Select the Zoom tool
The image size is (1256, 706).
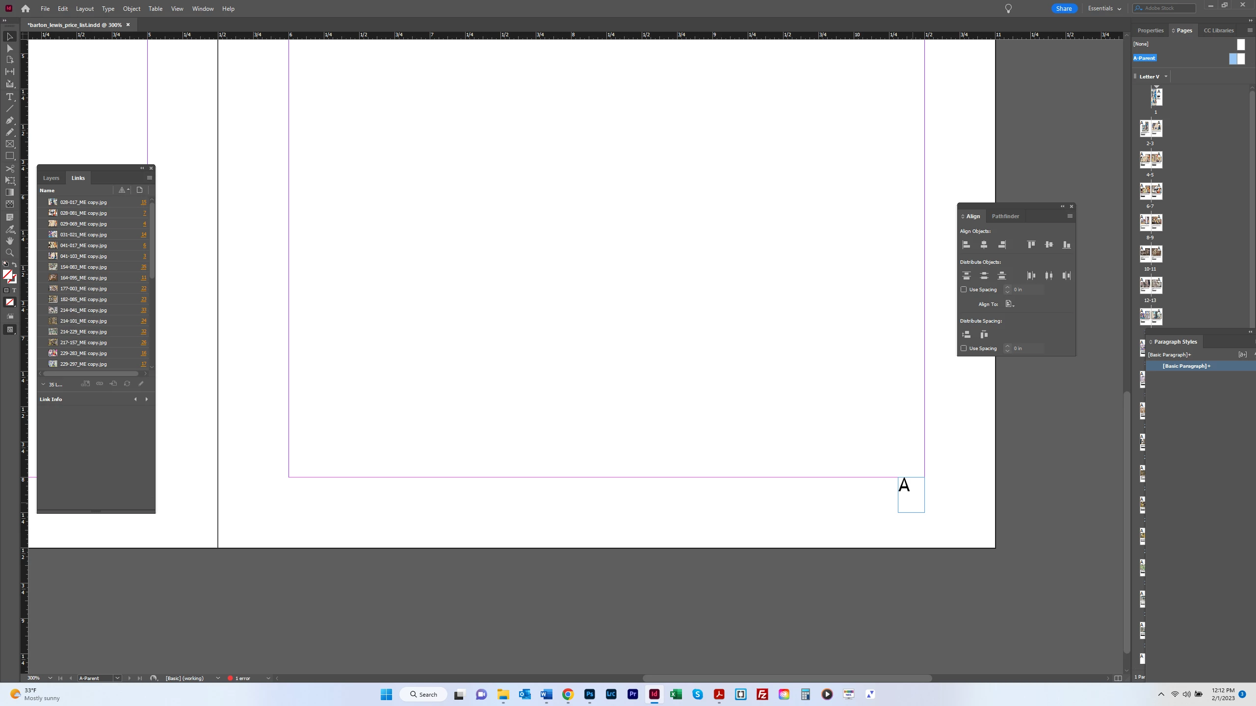click(x=9, y=252)
